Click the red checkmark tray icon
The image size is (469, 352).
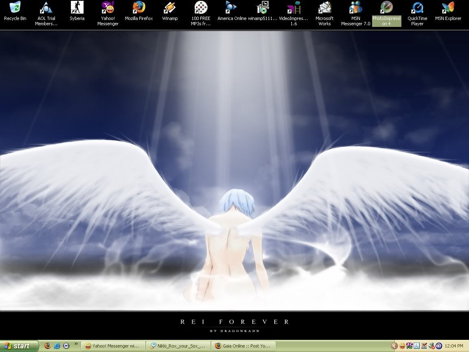[424, 346]
